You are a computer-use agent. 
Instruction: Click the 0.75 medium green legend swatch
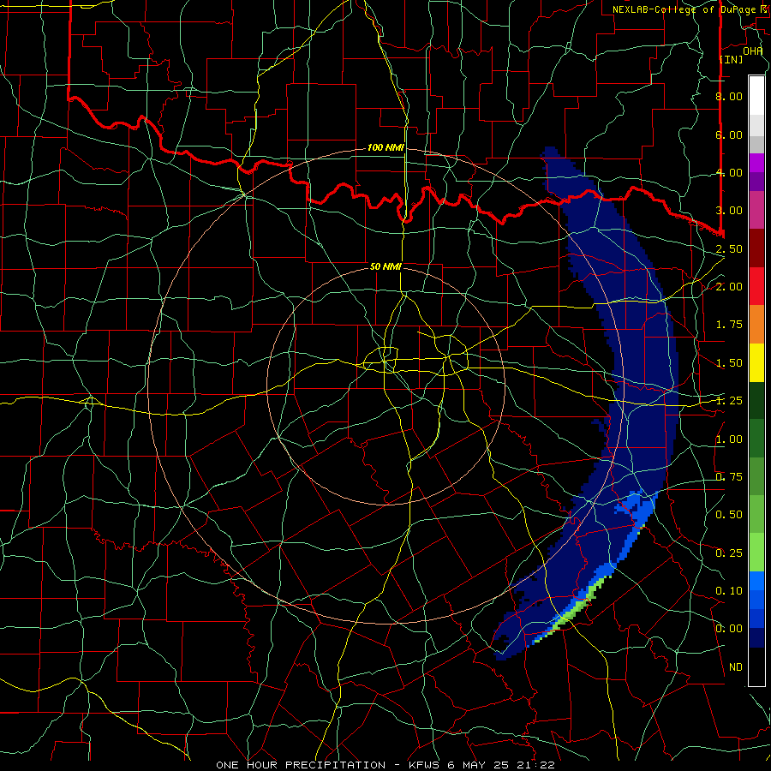coord(756,476)
